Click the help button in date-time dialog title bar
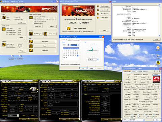The height and width of the screenshot is (122, 162). coord(100,37)
